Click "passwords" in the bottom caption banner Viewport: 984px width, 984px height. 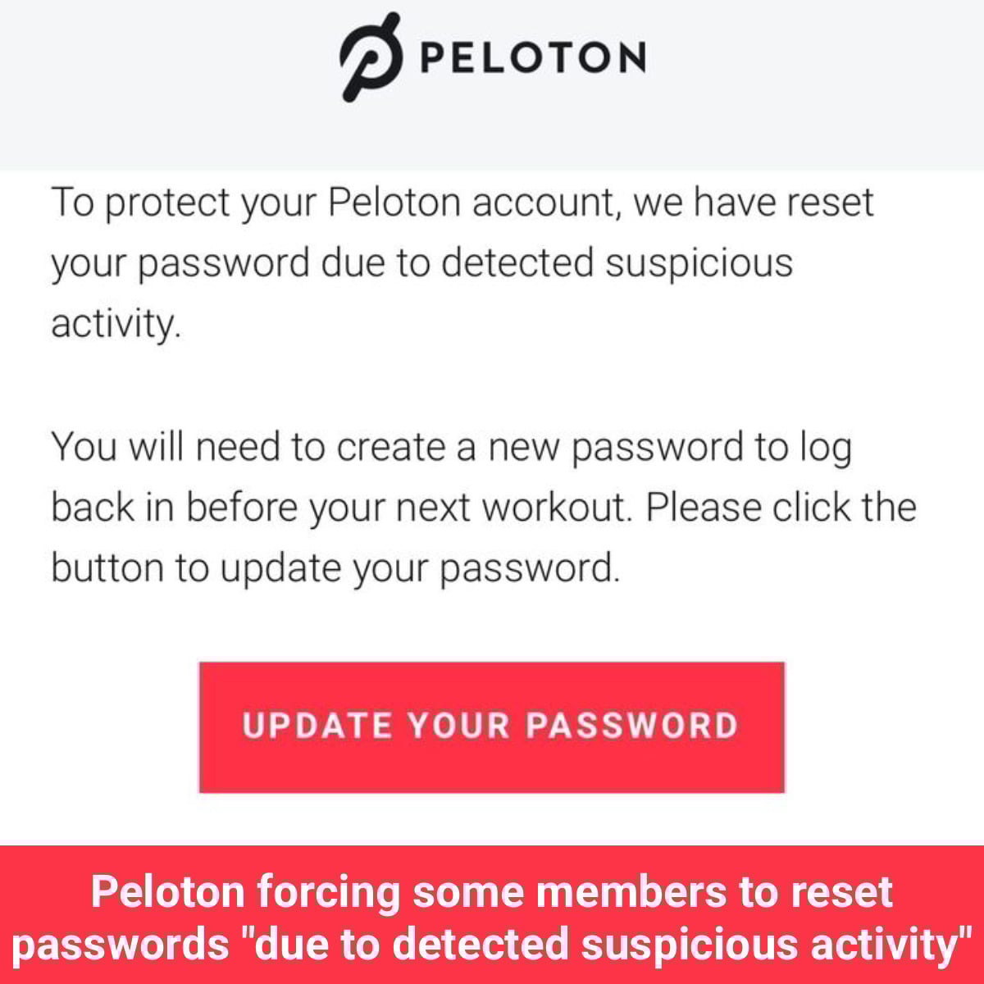pyautogui.click(x=121, y=945)
